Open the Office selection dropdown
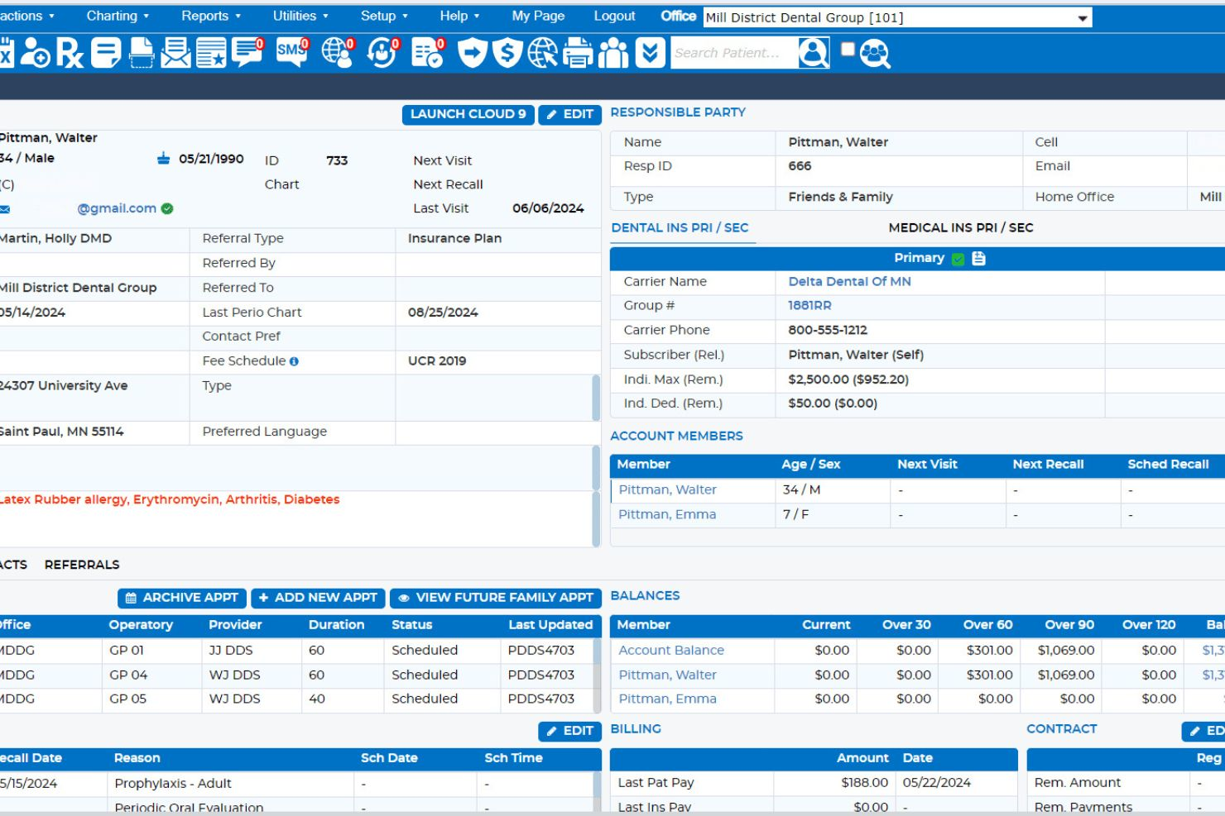 (897, 17)
